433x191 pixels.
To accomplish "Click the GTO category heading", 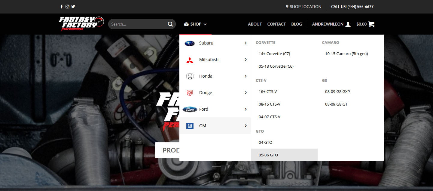I will (x=260, y=131).
